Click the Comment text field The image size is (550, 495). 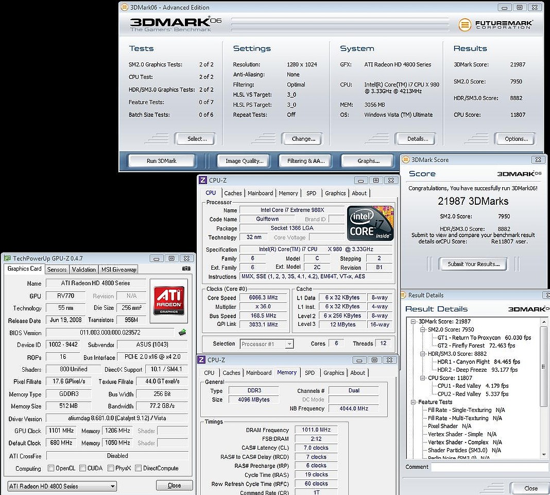[489, 467]
